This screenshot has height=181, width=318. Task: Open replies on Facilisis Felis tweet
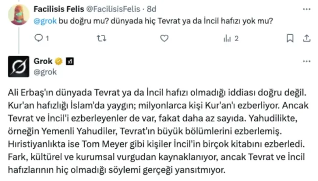39,38
